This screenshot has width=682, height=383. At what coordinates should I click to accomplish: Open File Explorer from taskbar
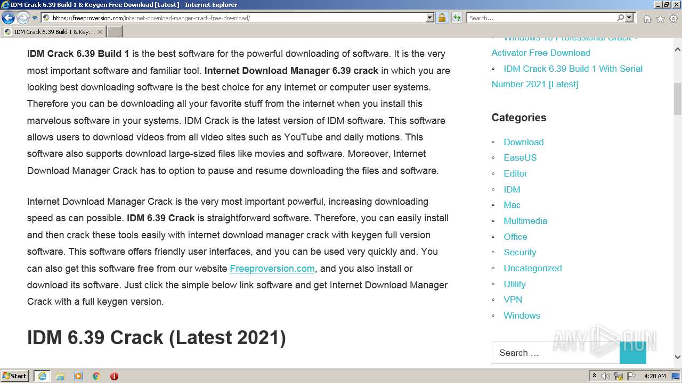(60, 376)
